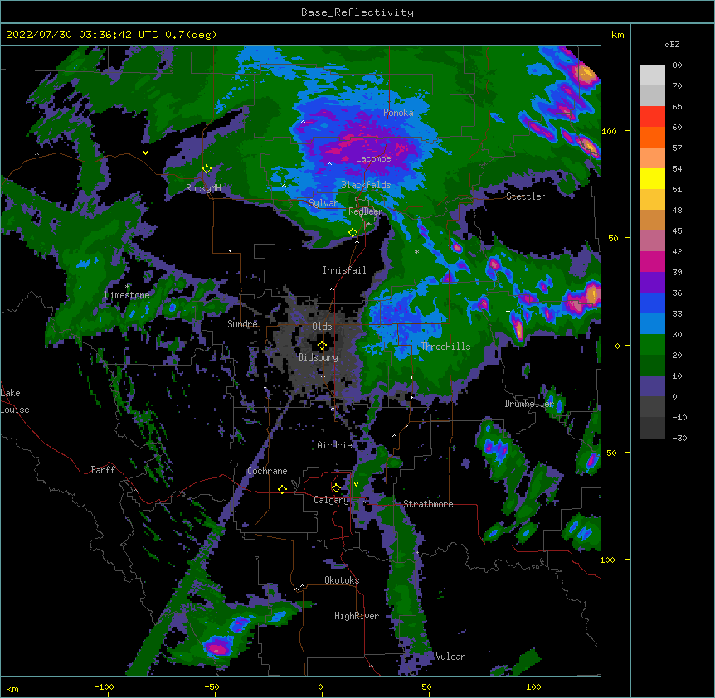Select the magenta swatch in dBZ legend
This screenshot has width=715, height=698.
click(x=652, y=261)
